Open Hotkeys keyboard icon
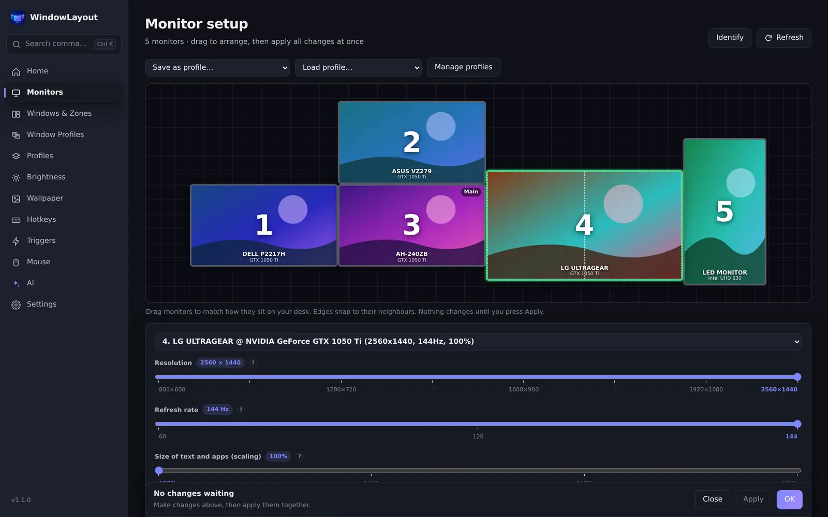Viewport: 828px width, 517px height. (x=16, y=220)
